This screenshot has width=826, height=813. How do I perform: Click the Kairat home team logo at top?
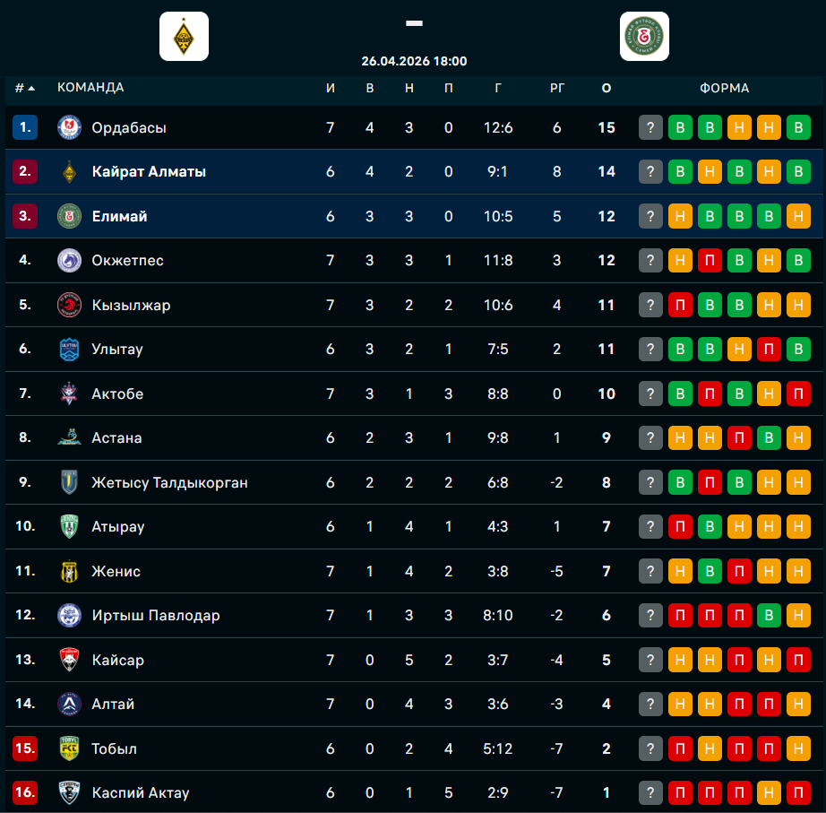(x=184, y=37)
